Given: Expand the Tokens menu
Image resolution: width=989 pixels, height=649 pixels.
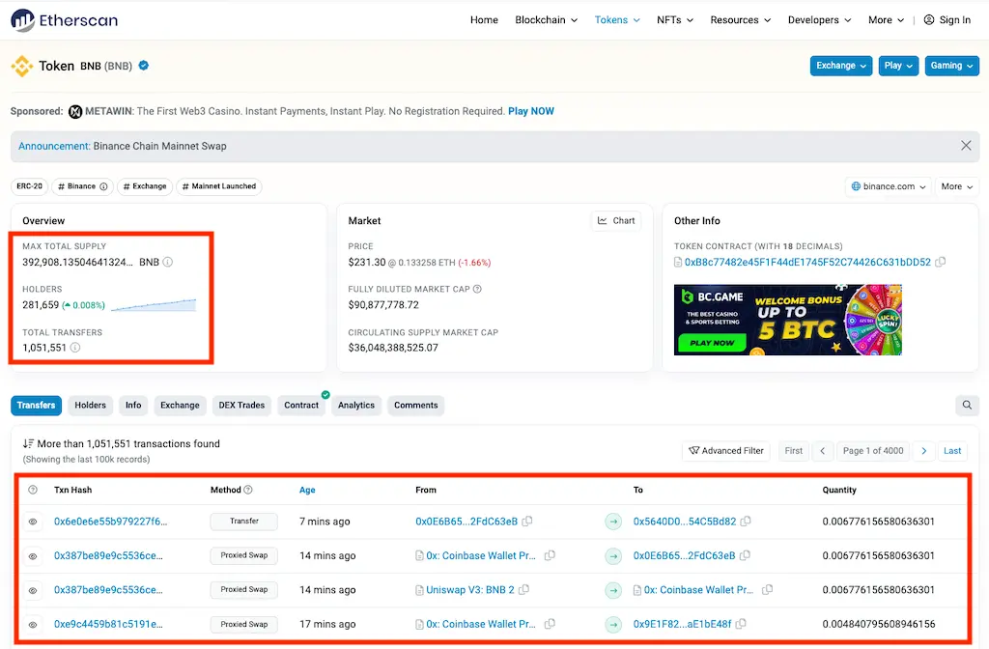Looking at the screenshot, I should click(x=617, y=20).
